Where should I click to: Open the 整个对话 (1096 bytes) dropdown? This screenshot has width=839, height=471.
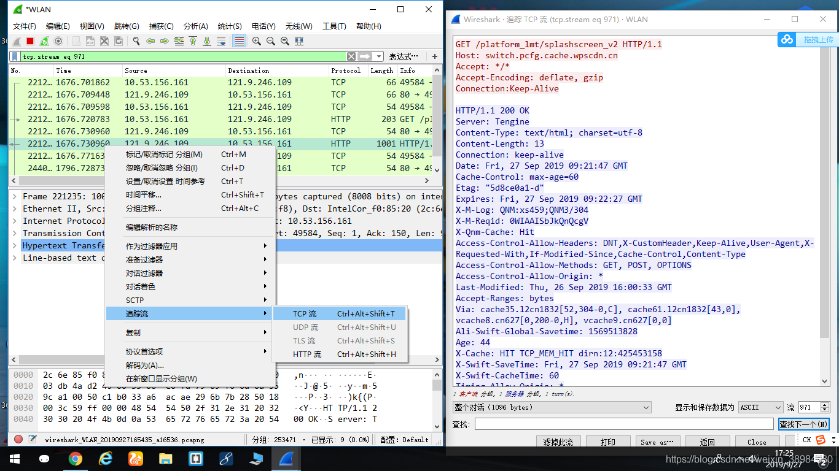(552, 407)
